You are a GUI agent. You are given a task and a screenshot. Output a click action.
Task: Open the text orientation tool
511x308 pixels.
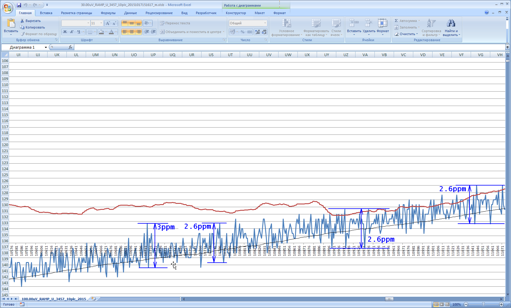(147, 23)
